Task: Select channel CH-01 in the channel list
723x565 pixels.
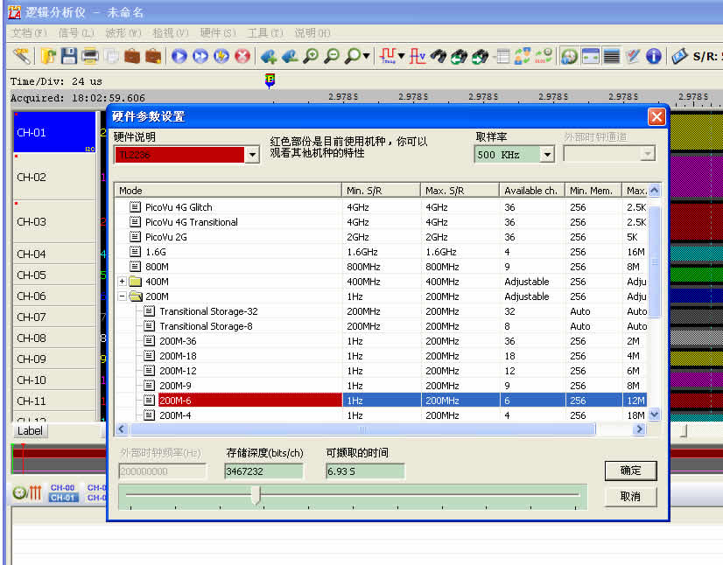Action: [54, 132]
